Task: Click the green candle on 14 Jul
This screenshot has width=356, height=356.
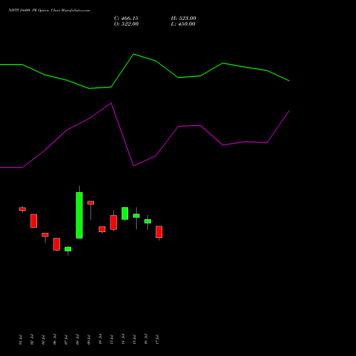Action: (125, 214)
